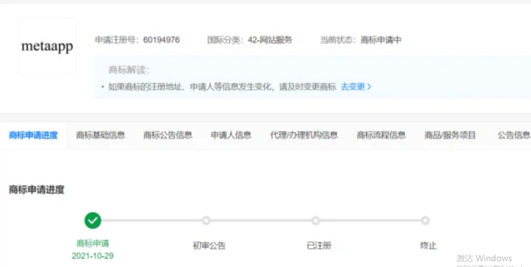Click the 去变更 link
Image resolution: width=531 pixels, height=267 pixels.
point(356,87)
